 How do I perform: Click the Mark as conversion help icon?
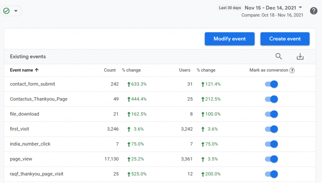292,71
